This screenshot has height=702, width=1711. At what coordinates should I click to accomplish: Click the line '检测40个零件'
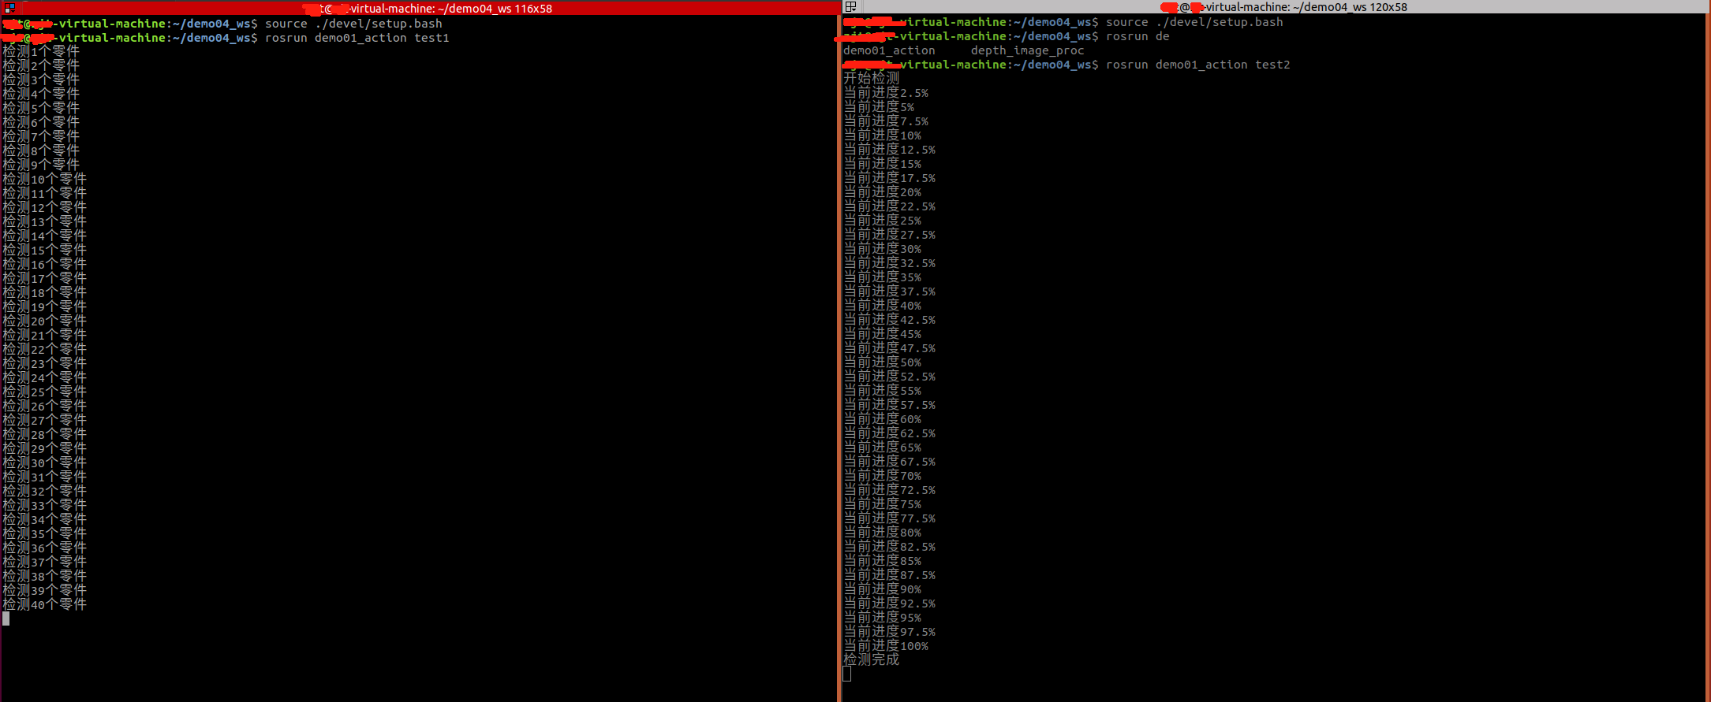click(x=44, y=604)
